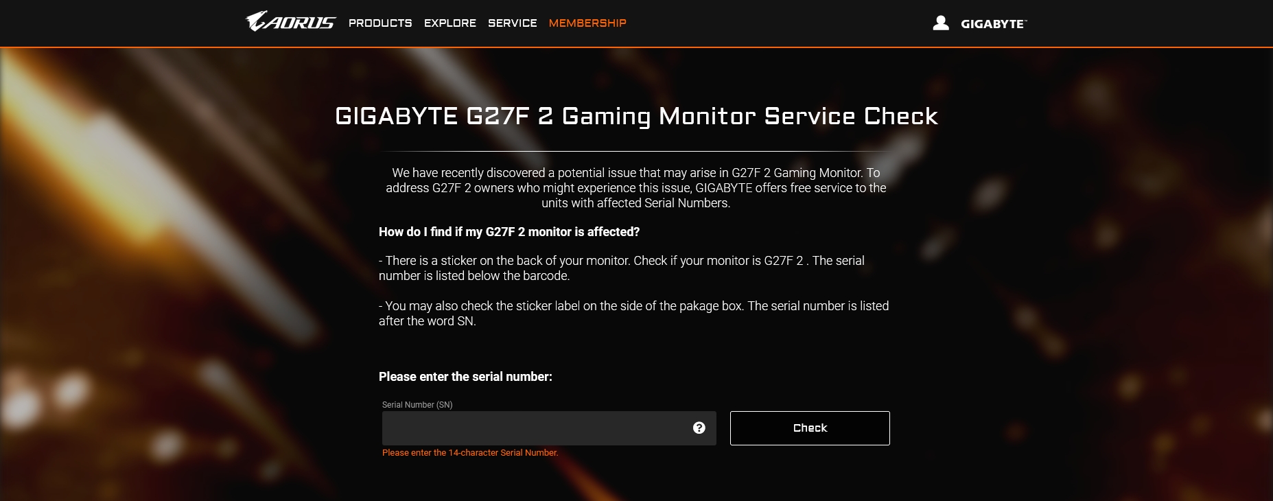Viewport: 1273px width, 501px height.
Task: Click the serial number help question-mark icon
Action: (699, 428)
